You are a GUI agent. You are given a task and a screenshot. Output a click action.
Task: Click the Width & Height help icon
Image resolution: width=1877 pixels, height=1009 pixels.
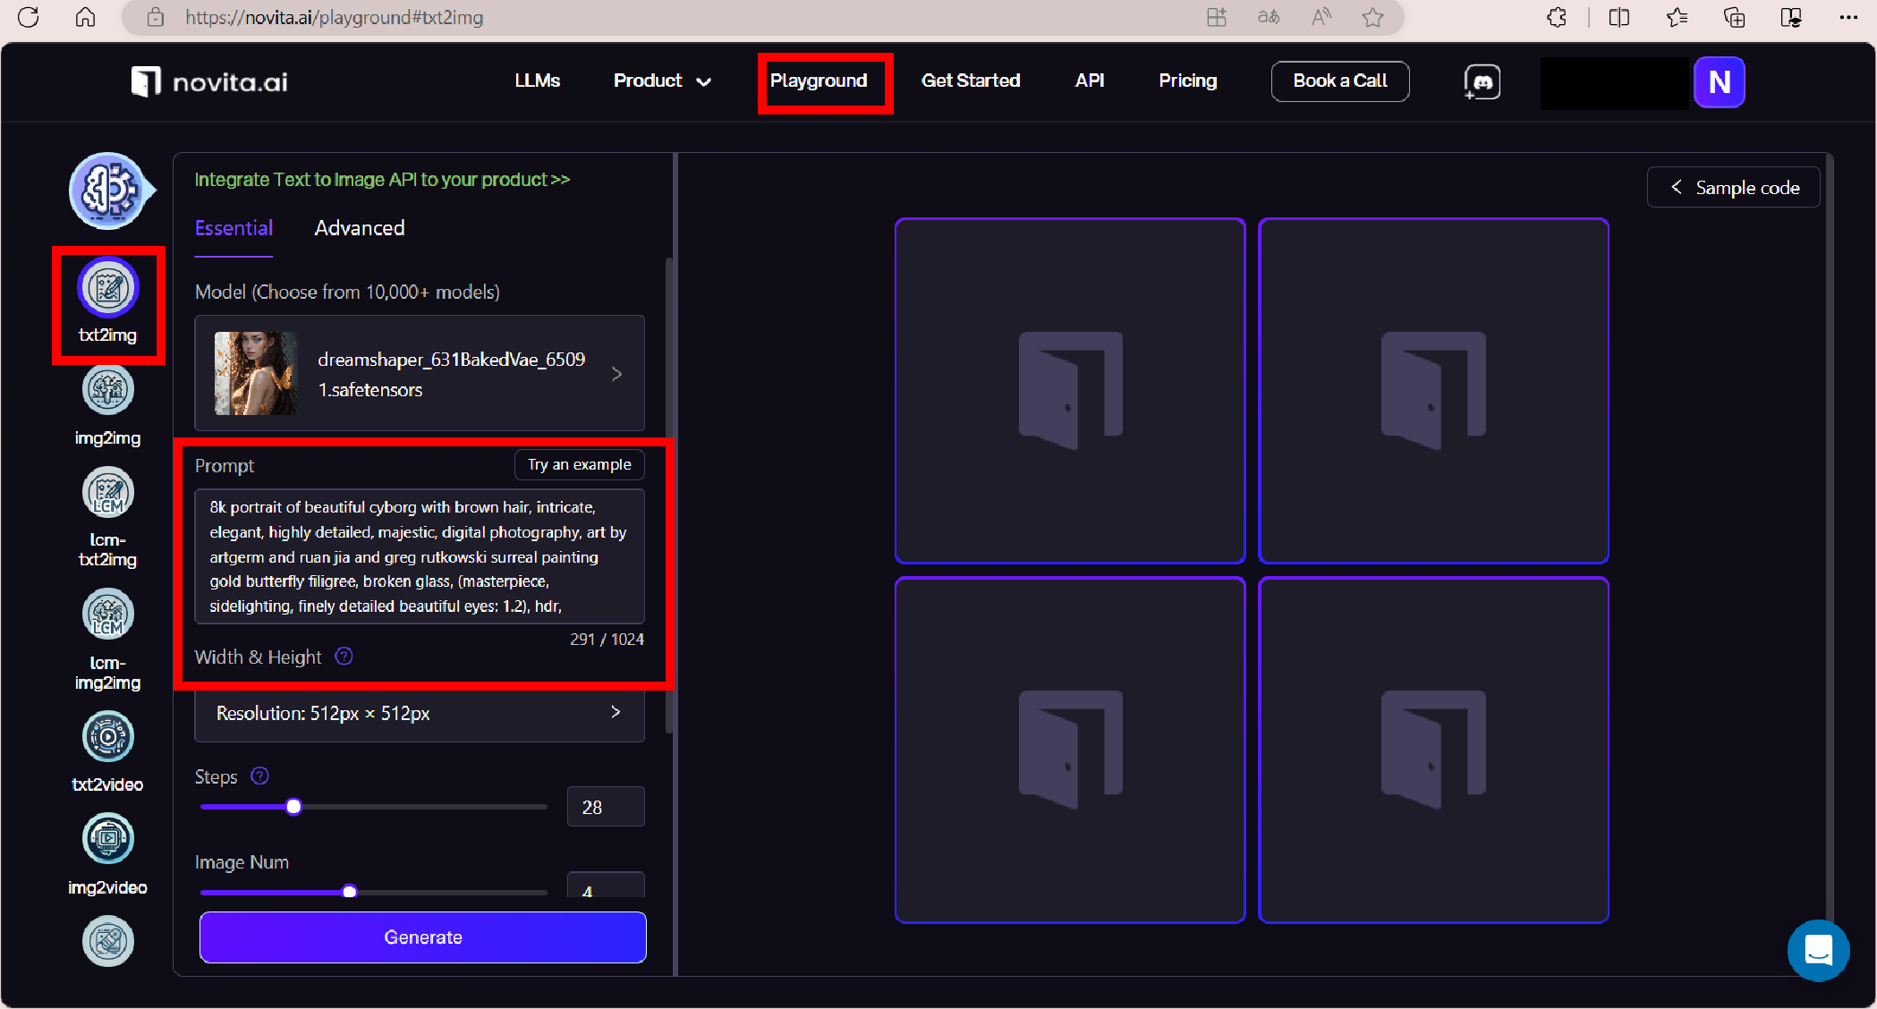coord(344,657)
